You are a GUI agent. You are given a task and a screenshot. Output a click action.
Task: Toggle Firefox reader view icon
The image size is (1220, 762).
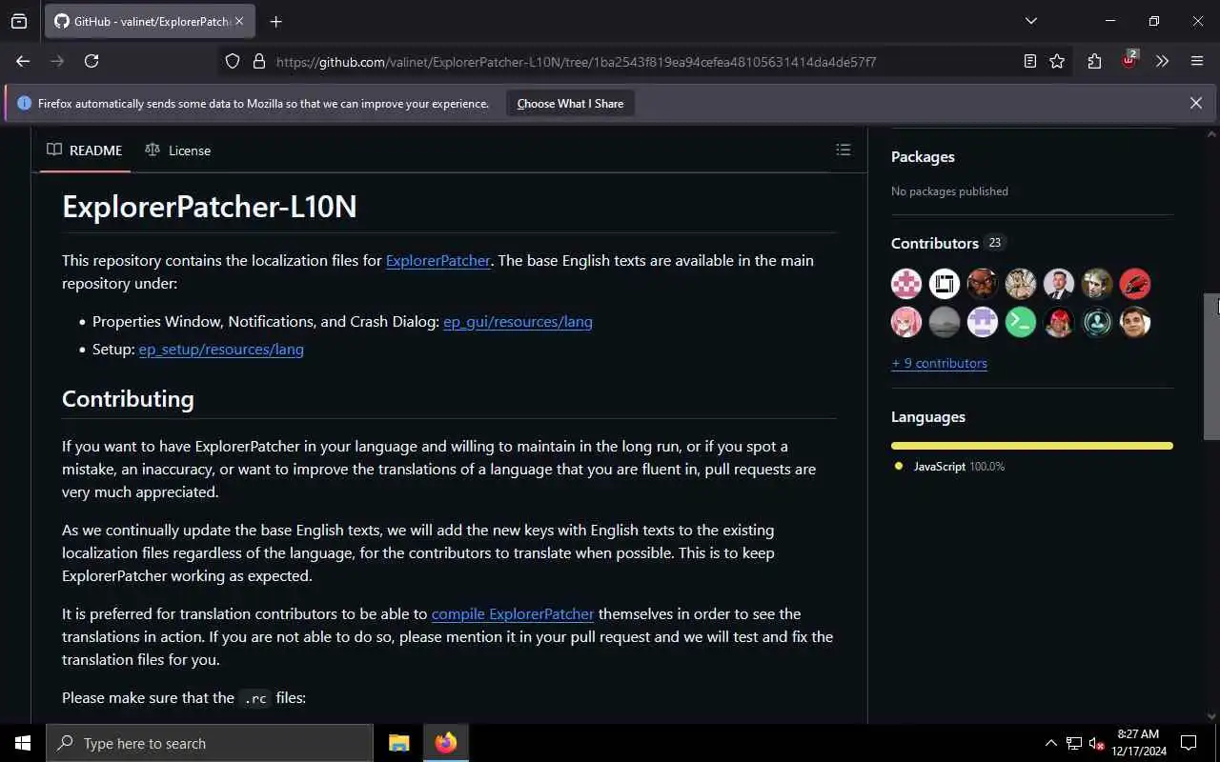pyautogui.click(x=1029, y=61)
